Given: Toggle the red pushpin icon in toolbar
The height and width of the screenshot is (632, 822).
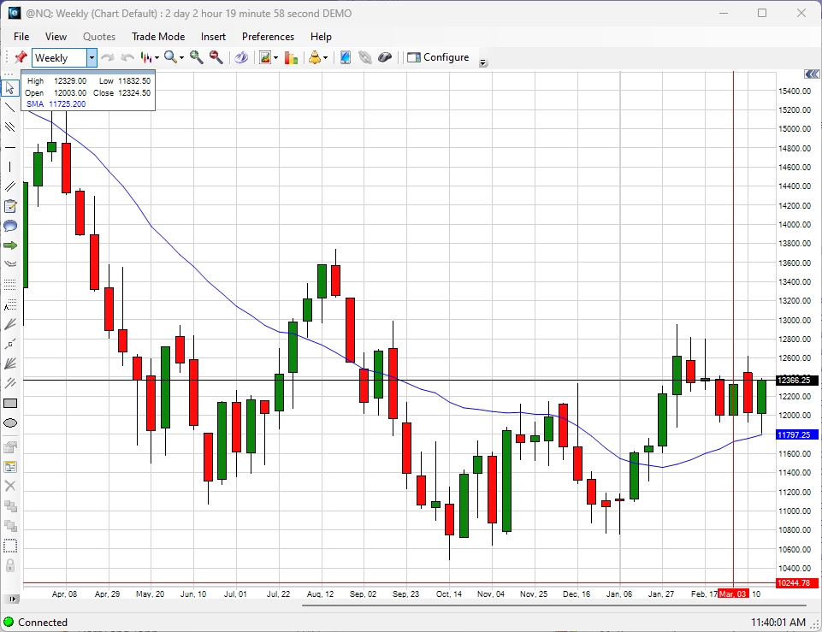Looking at the screenshot, I should click(x=21, y=57).
